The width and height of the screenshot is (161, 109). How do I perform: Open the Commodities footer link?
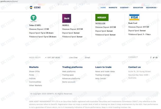(35, 82)
